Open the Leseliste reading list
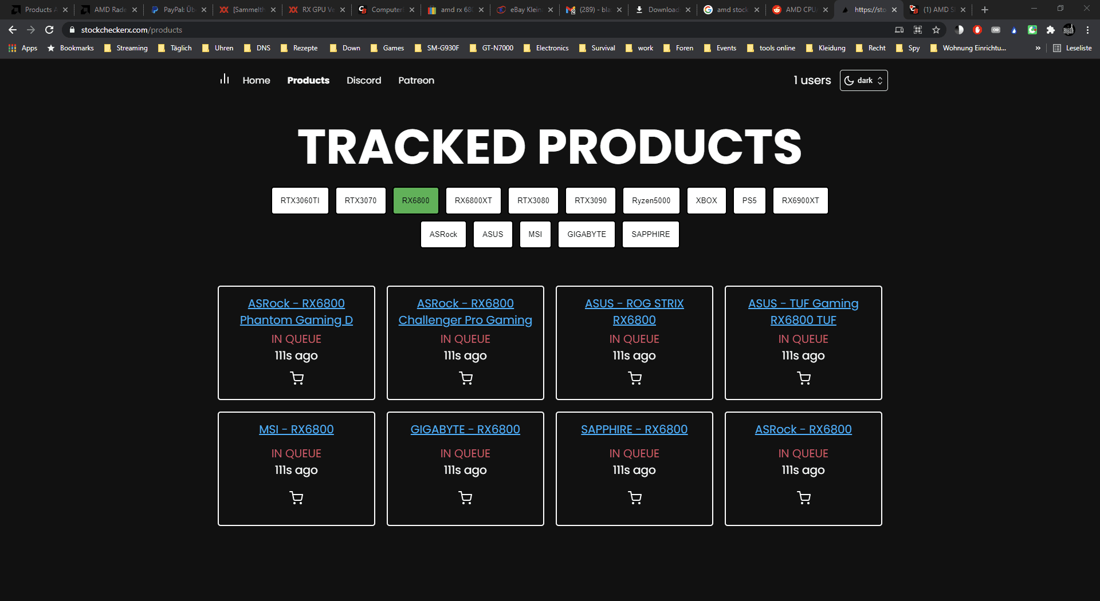Image resolution: width=1100 pixels, height=601 pixels. pos(1072,48)
